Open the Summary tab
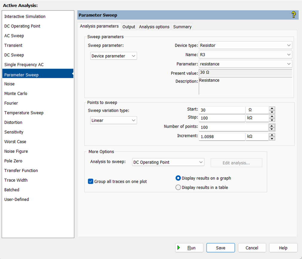 (x=182, y=27)
